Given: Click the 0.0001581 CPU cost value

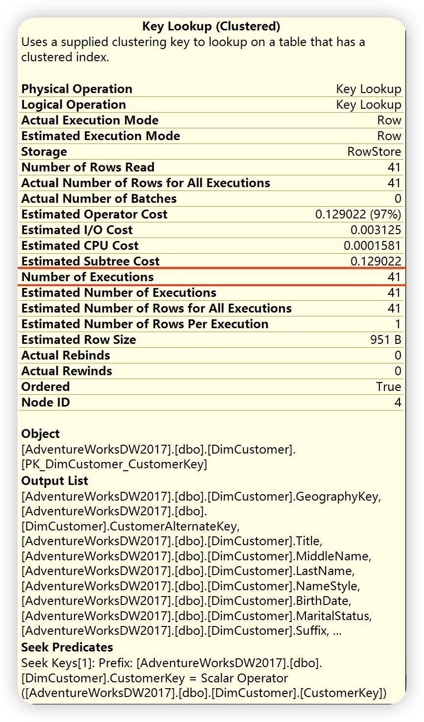Looking at the screenshot, I should point(373,246).
